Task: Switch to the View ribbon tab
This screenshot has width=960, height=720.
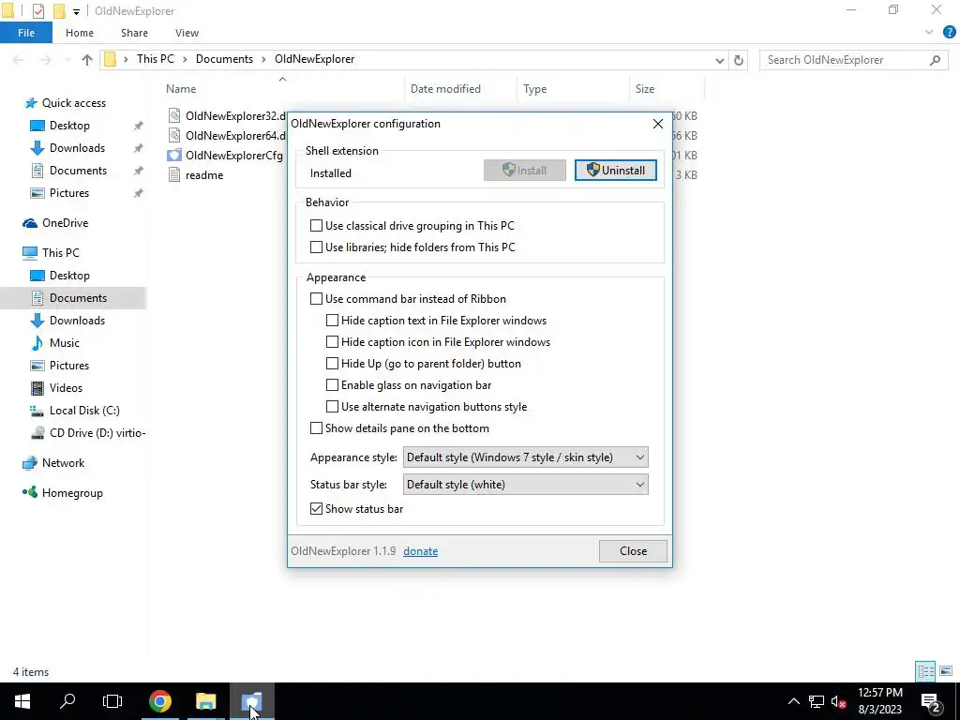Action: coord(187,33)
